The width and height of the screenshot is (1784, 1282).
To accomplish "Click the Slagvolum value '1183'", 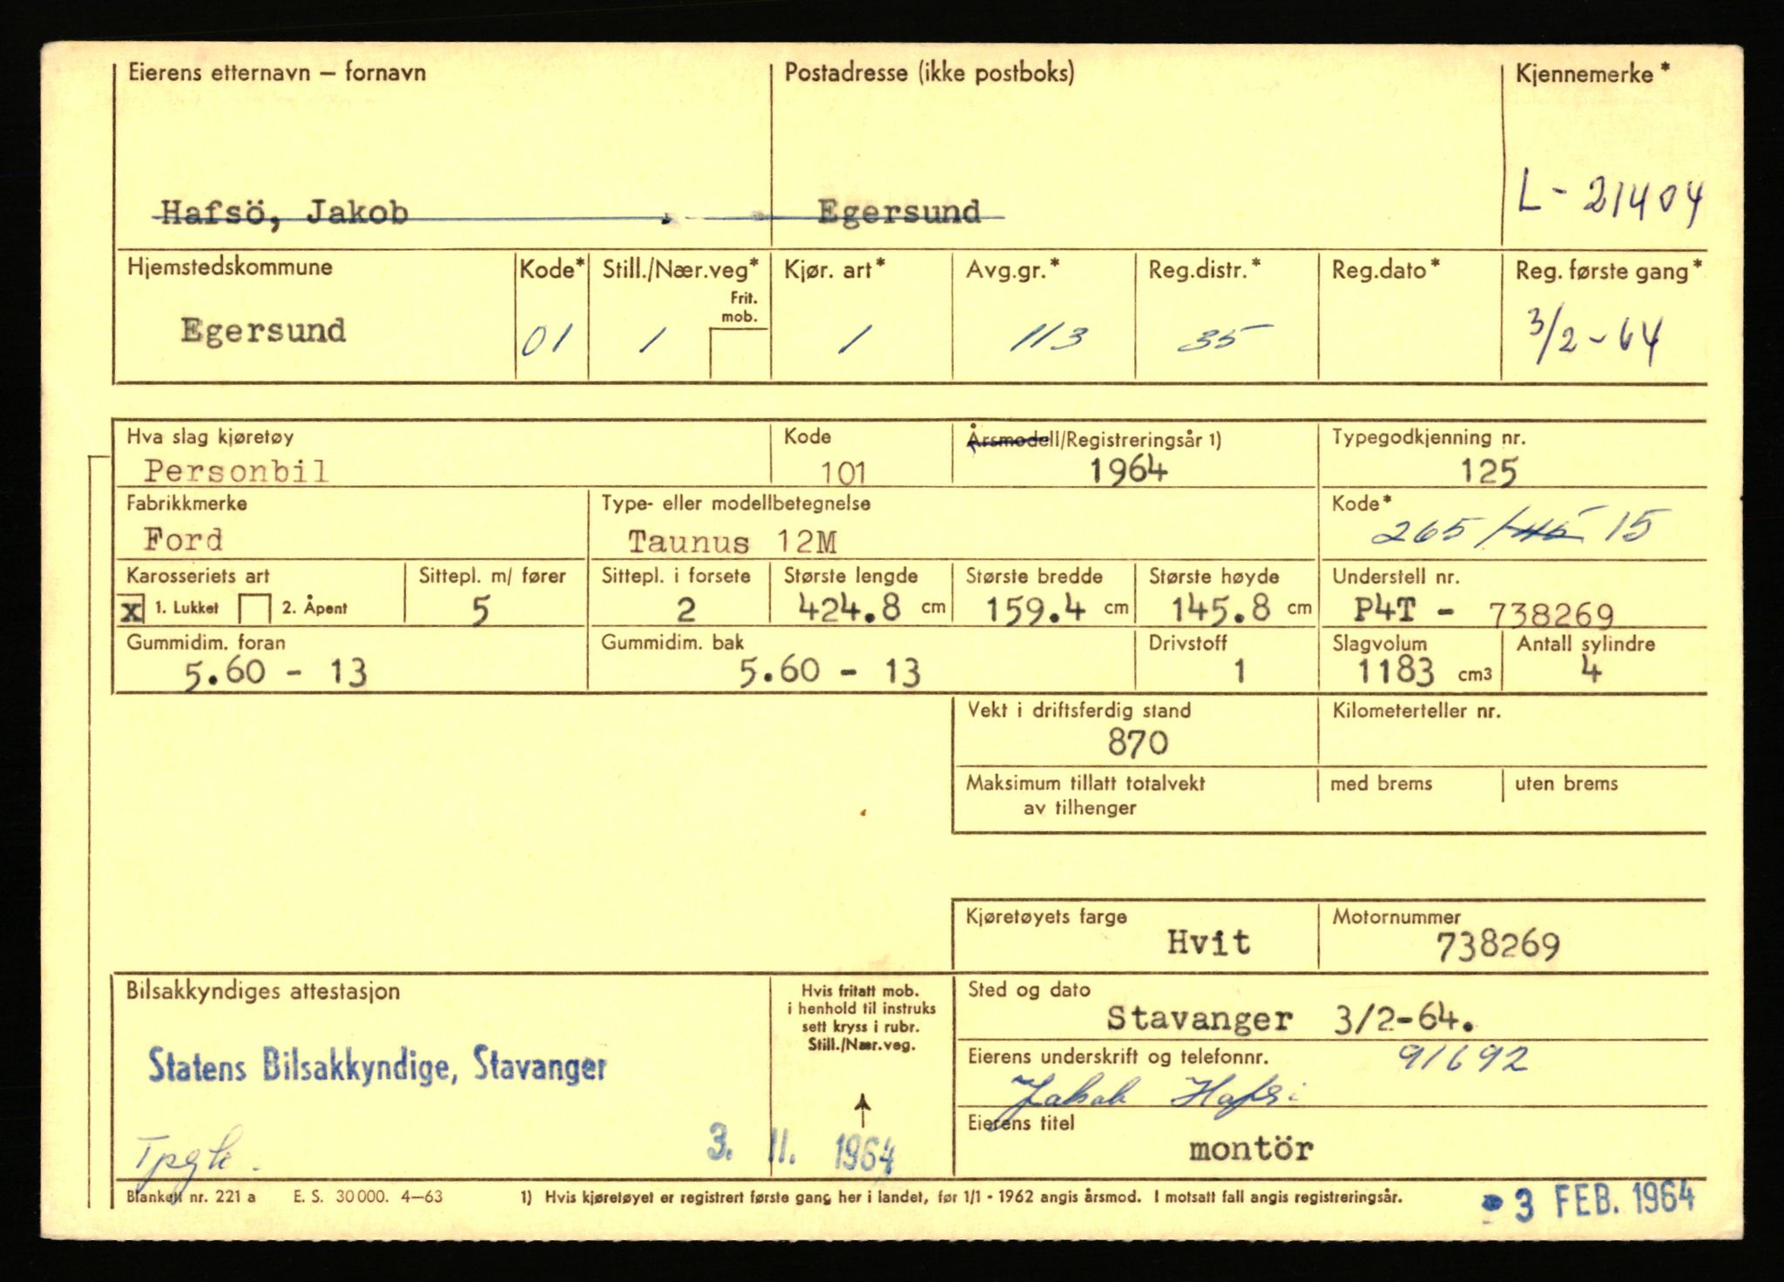I will 1395,671.
